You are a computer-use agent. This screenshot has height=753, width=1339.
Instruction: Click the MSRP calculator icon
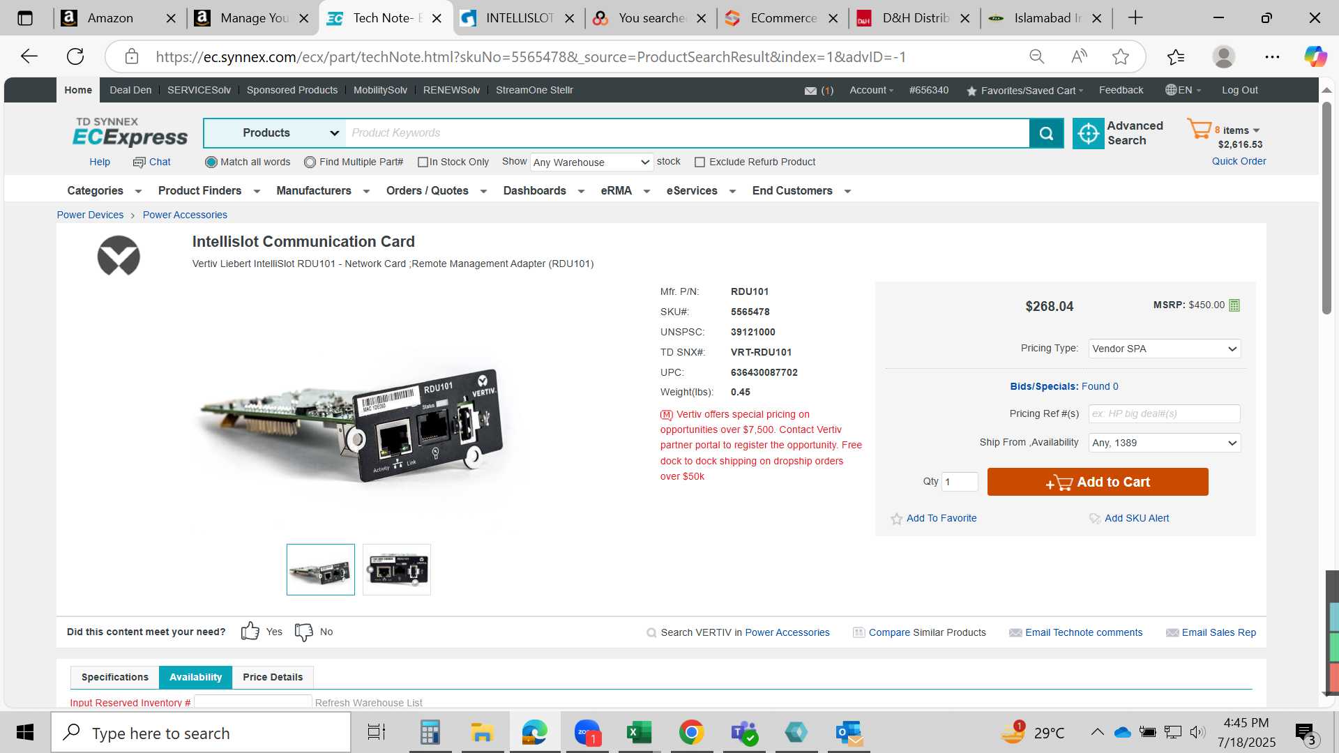[x=1234, y=305]
